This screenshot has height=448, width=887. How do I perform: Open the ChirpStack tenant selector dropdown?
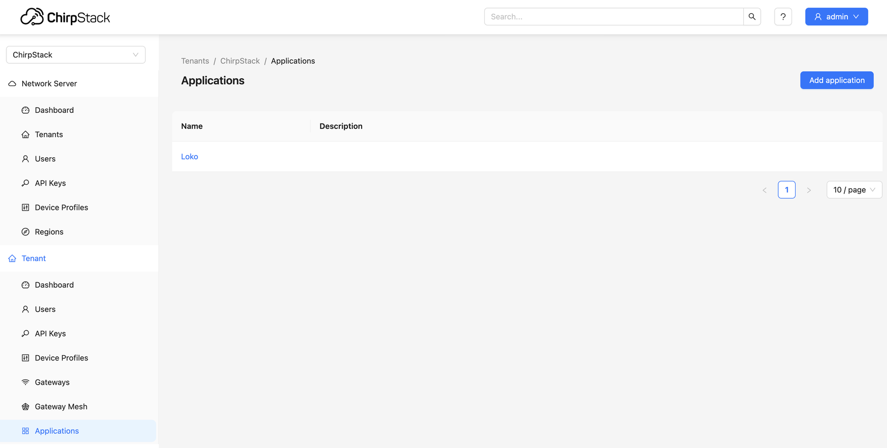[x=76, y=55]
